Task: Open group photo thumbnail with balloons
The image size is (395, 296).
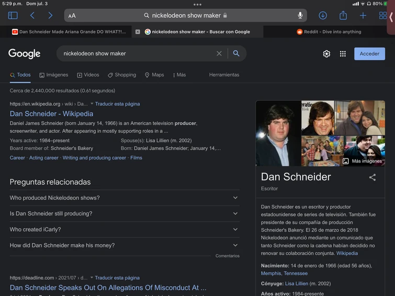Action: 322,151
